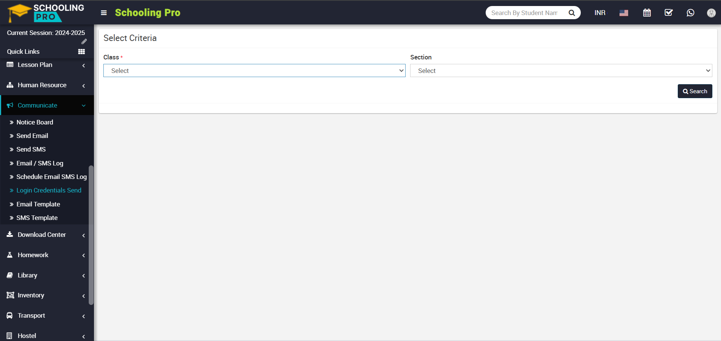The height and width of the screenshot is (341, 721).
Task: Open the user profile avatar
Action: tap(711, 13)
